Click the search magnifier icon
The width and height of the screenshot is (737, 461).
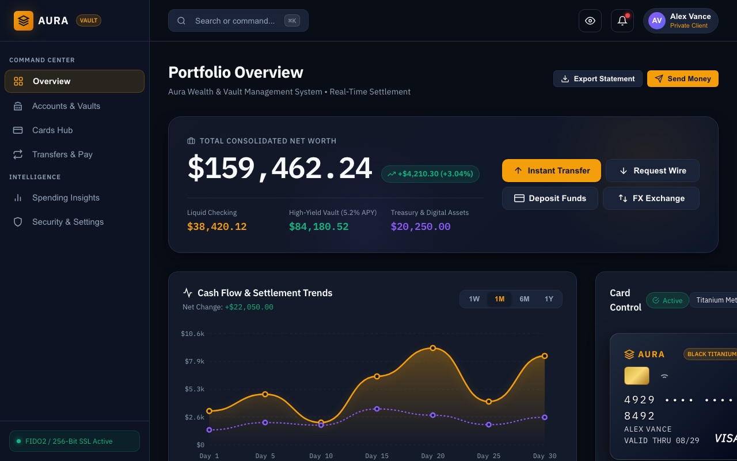click(x=181, y=21)
